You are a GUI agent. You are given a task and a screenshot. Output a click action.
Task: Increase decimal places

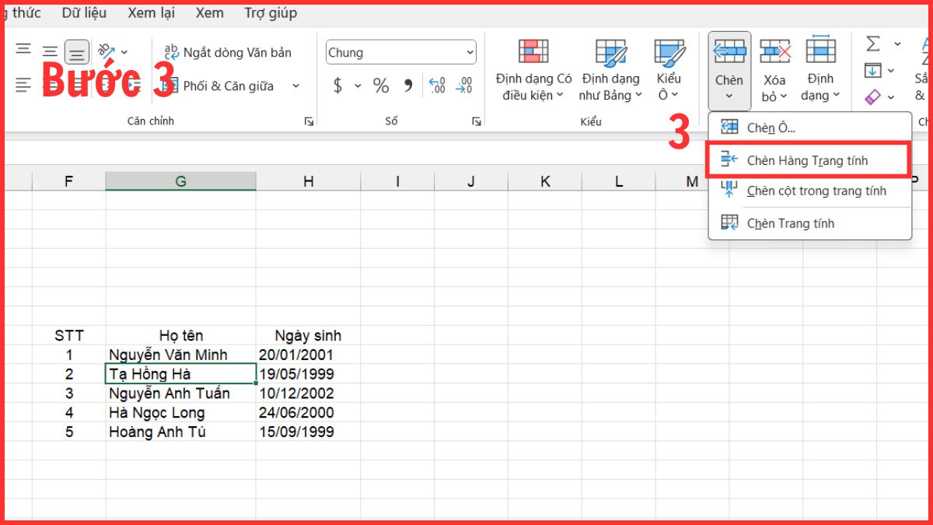[x=436, y=86]
